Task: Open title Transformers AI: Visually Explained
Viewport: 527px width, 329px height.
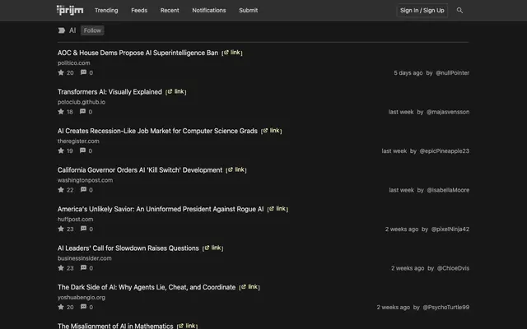Action: [x=110, y=91]
